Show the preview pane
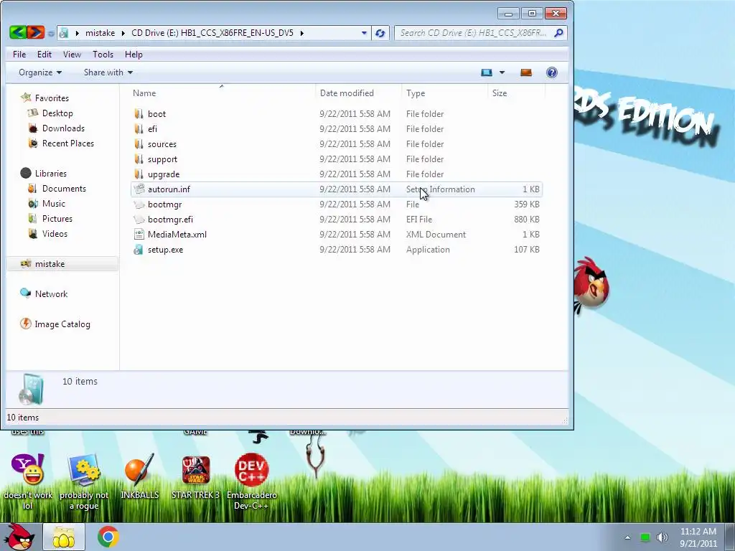 point(526,72)
